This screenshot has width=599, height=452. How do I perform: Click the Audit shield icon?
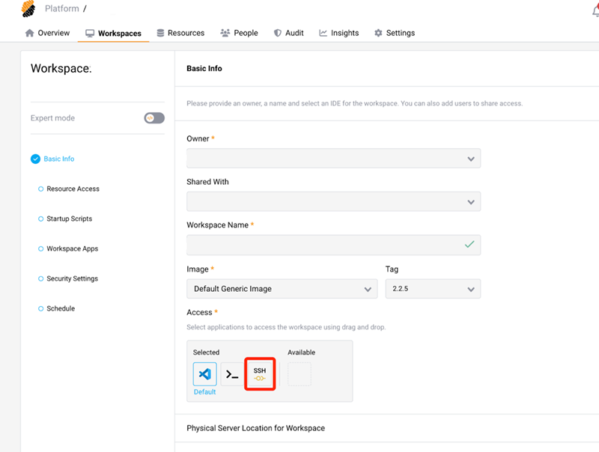point(278,33)
